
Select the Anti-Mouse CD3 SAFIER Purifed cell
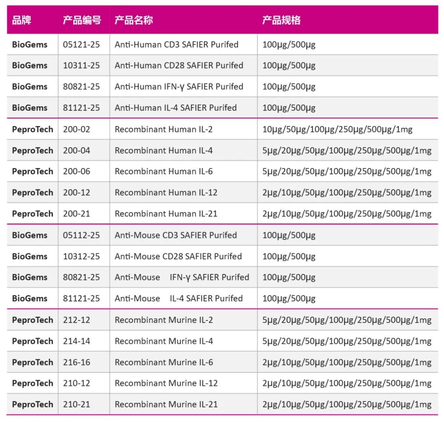coord(176,235)
